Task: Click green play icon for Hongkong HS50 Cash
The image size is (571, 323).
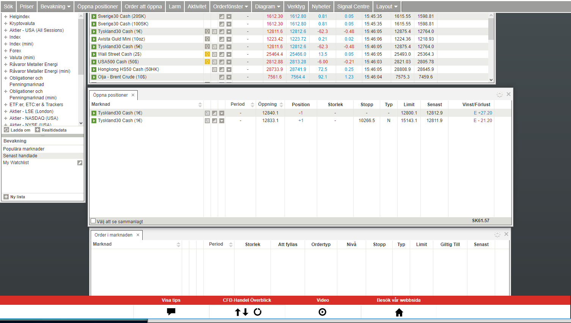Action: coord(94,69)
